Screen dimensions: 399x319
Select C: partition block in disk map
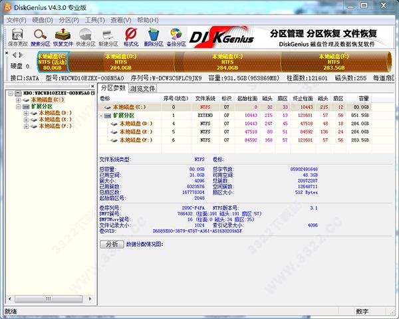click(x=52, y=62)
